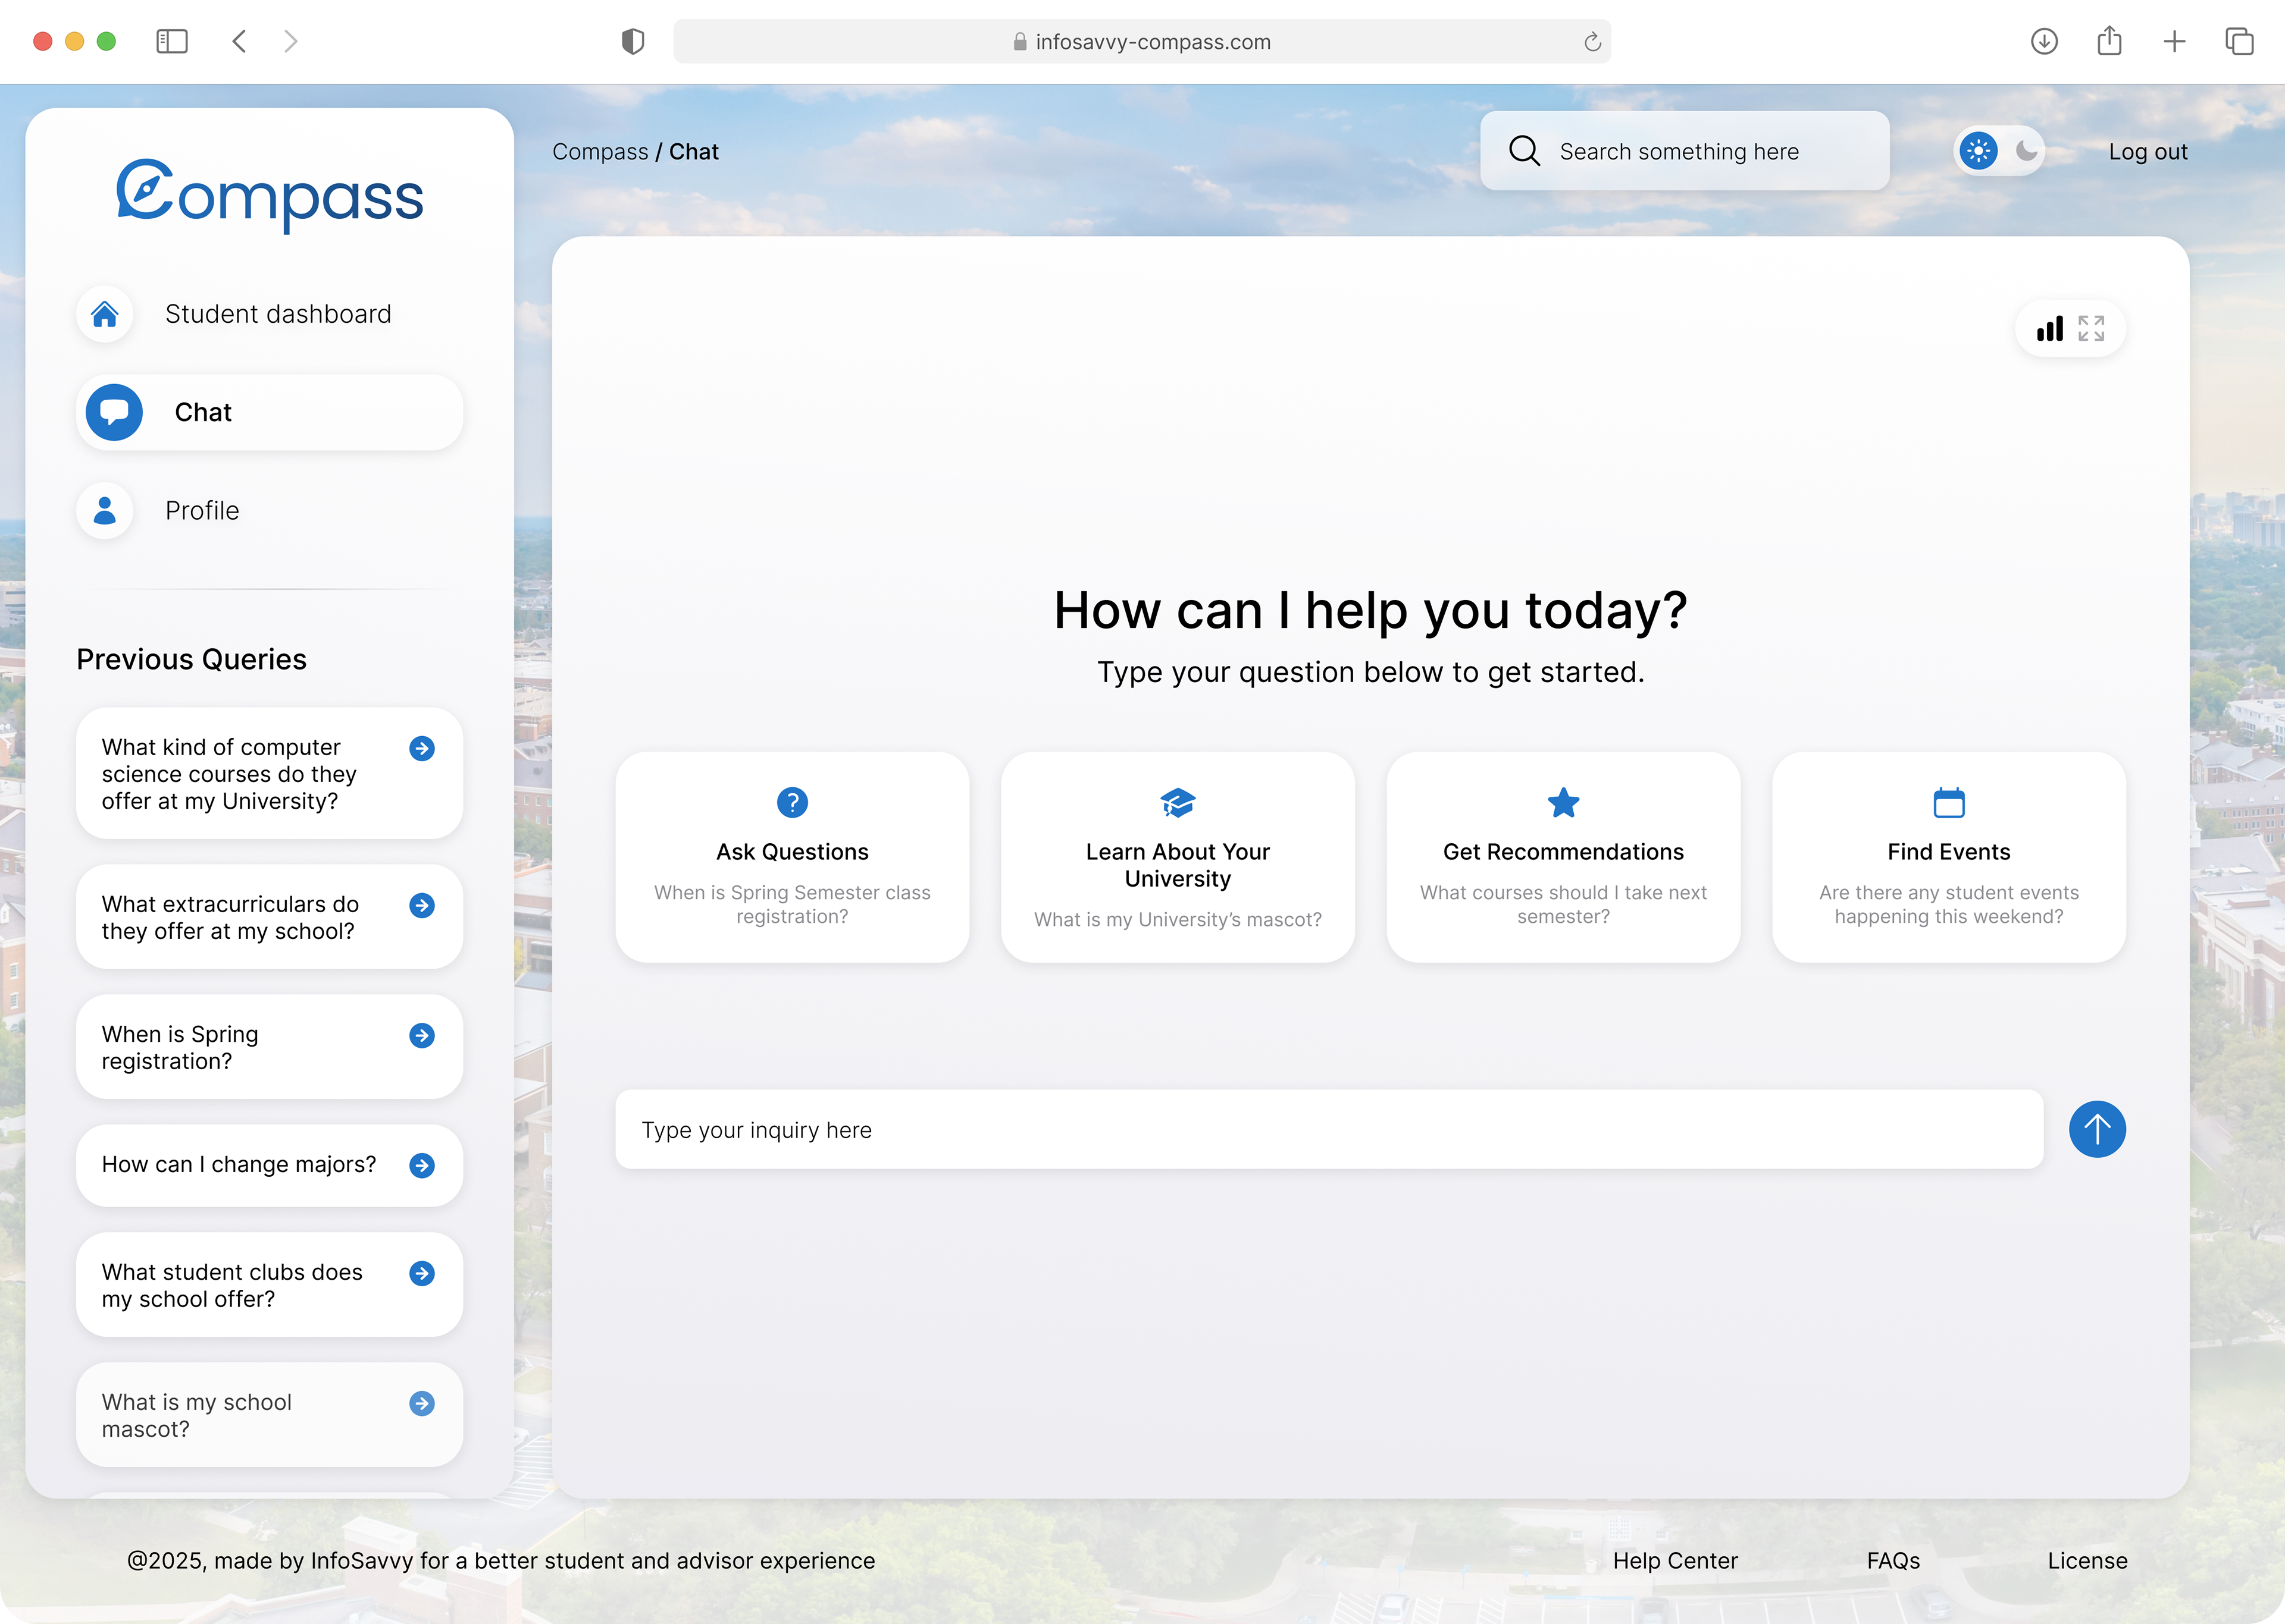Click 'Type your question below' subtitle
Image resolution: width=2285 pixels, height=1624 pixels.
point(1370,672)
